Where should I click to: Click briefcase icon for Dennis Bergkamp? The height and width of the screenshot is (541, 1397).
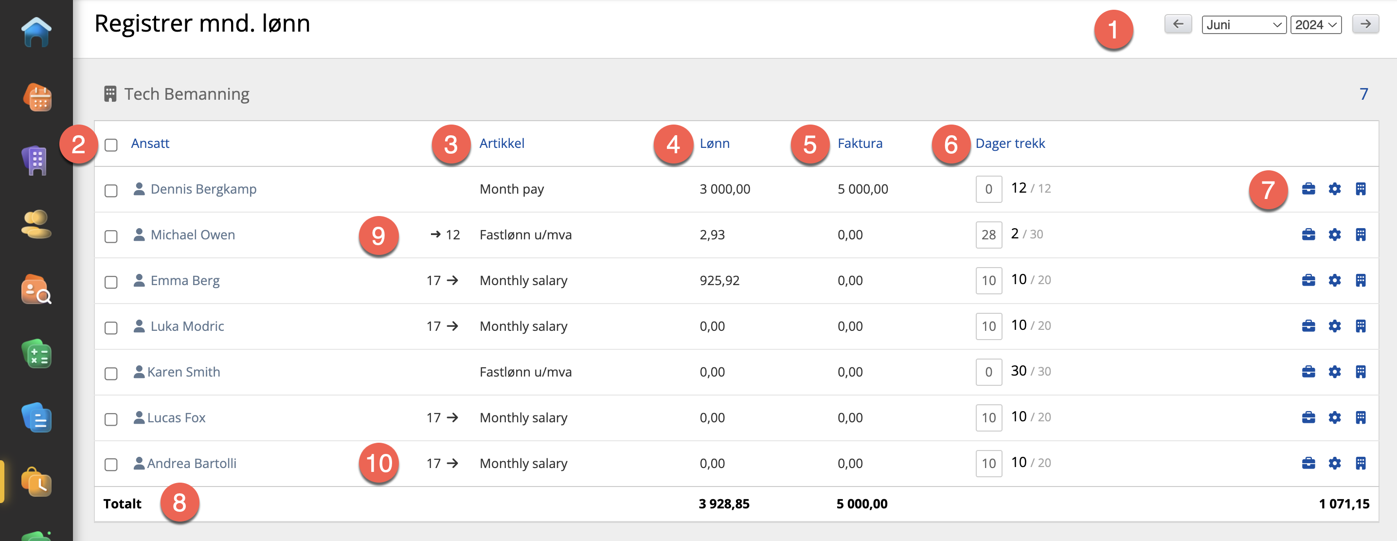[1308, 189]
